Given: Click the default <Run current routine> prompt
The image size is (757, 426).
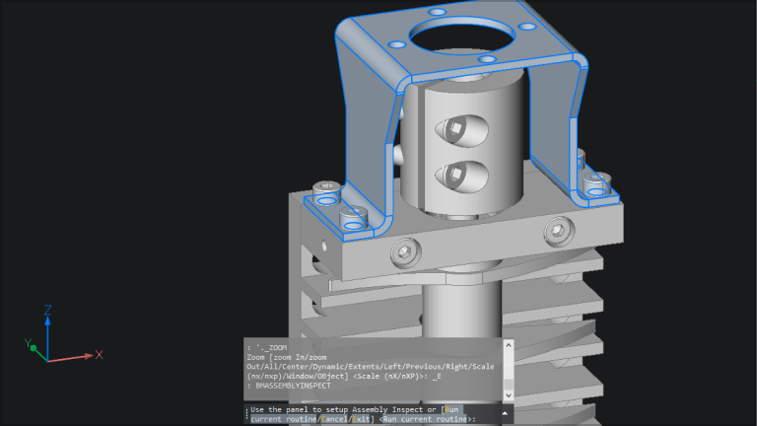Looking at the screenshot, I should [426, 419].
